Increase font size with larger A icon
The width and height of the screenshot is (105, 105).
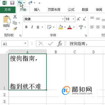click(79, 19)
